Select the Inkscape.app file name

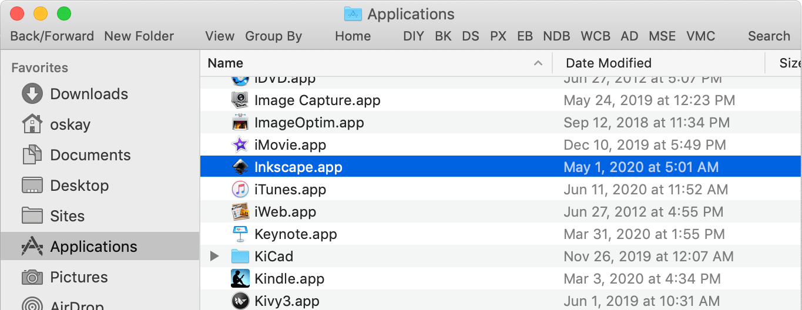pos(298,167)
